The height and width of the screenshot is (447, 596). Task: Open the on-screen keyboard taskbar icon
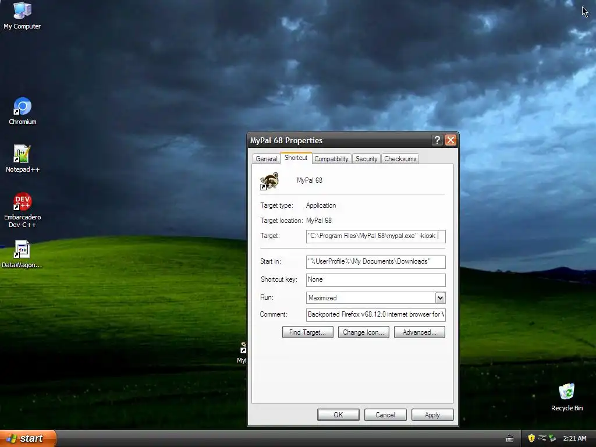point(510,439)
